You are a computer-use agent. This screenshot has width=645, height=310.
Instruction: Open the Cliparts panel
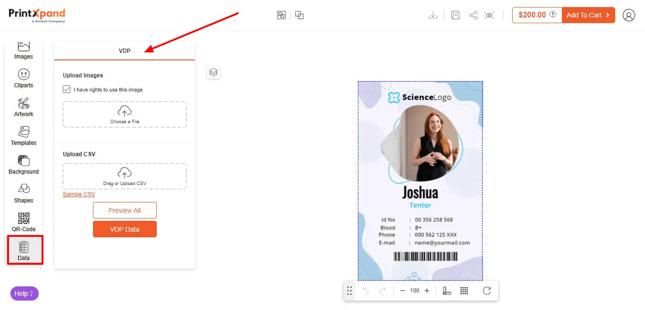[24, 78]
